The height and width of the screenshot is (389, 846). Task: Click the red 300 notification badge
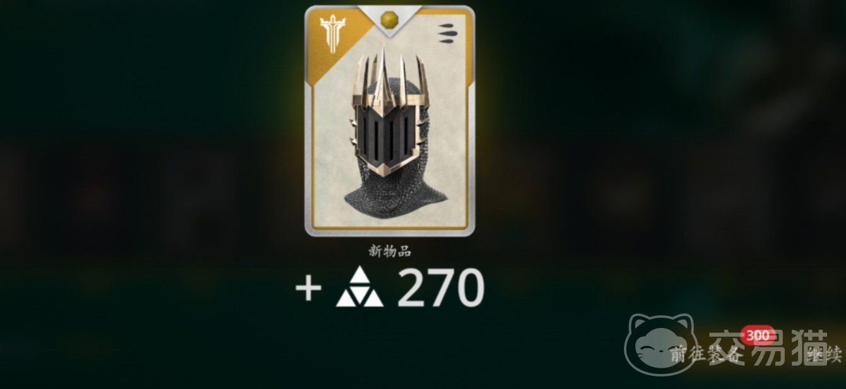tap(756, 336)
